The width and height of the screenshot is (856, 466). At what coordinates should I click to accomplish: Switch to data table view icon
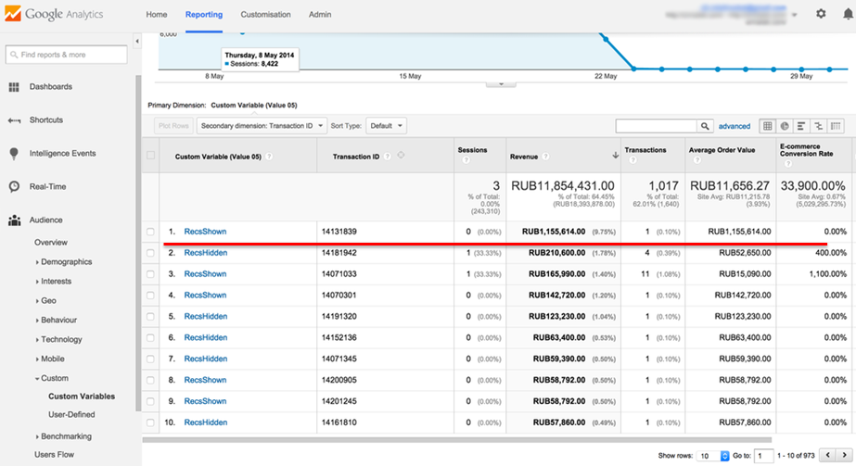768,126
